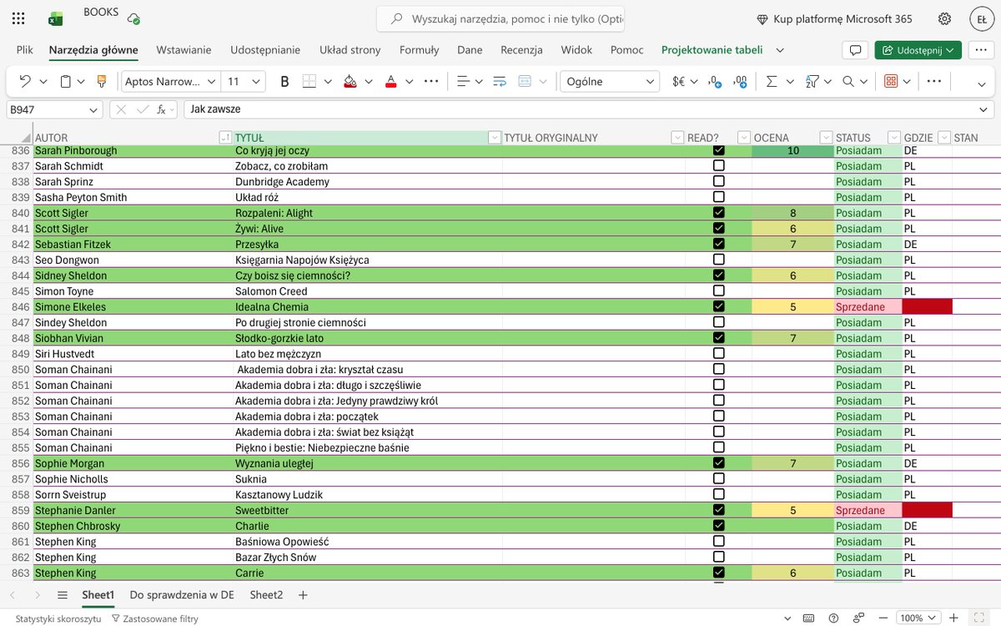This screenshot has width=1001, height=626.
Task: Open the AUTOR column filter dropdown
Action: 224,138
